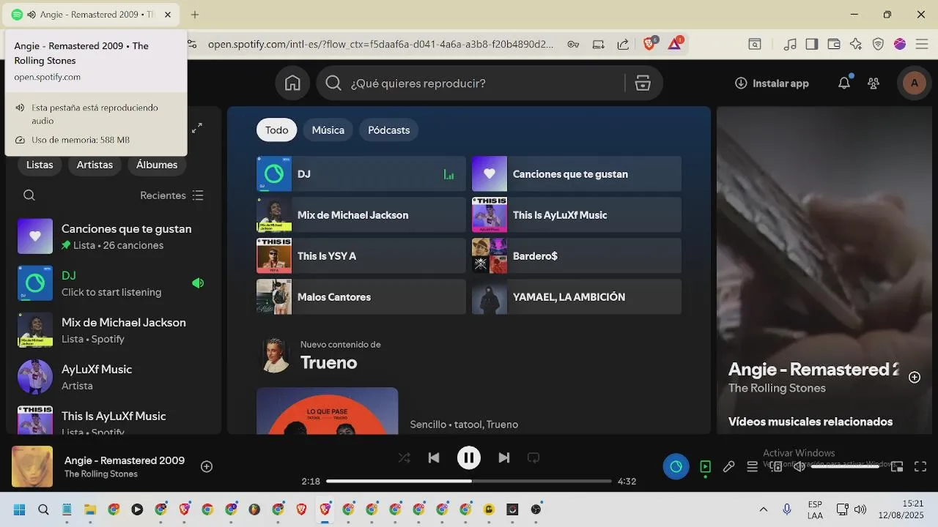938x527 pixels.
Task: Open the Browse icon in search bar
Action: point(643,83)
